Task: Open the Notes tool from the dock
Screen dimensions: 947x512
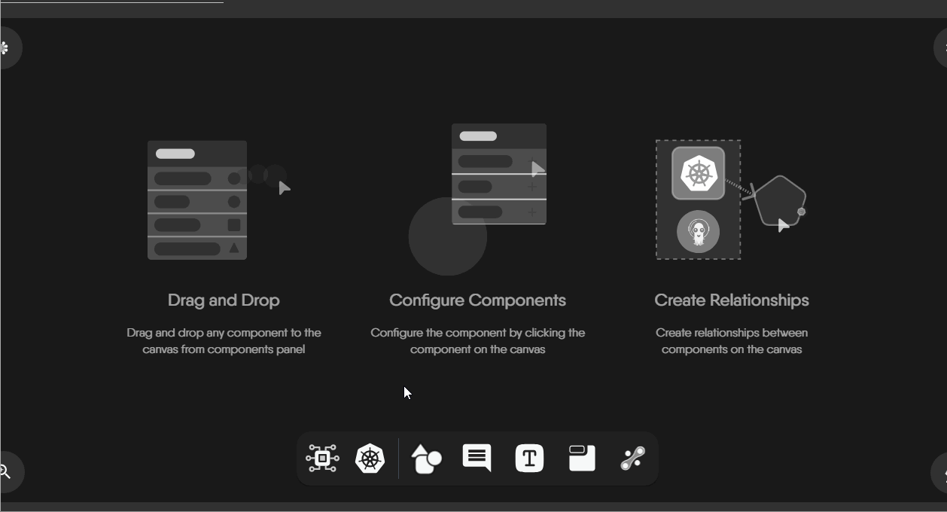Action: coord(580,458)
